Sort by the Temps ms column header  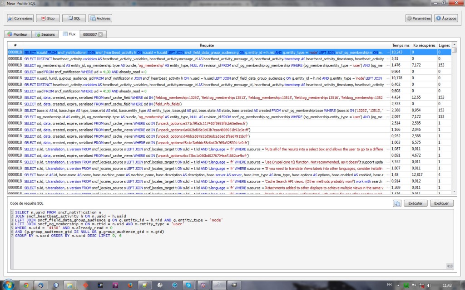(401, 45)
